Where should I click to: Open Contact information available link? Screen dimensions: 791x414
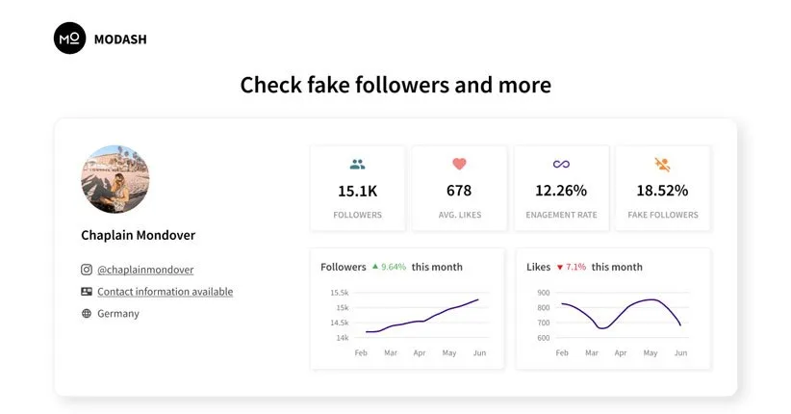pyautogui.click(x=165, y=292)
